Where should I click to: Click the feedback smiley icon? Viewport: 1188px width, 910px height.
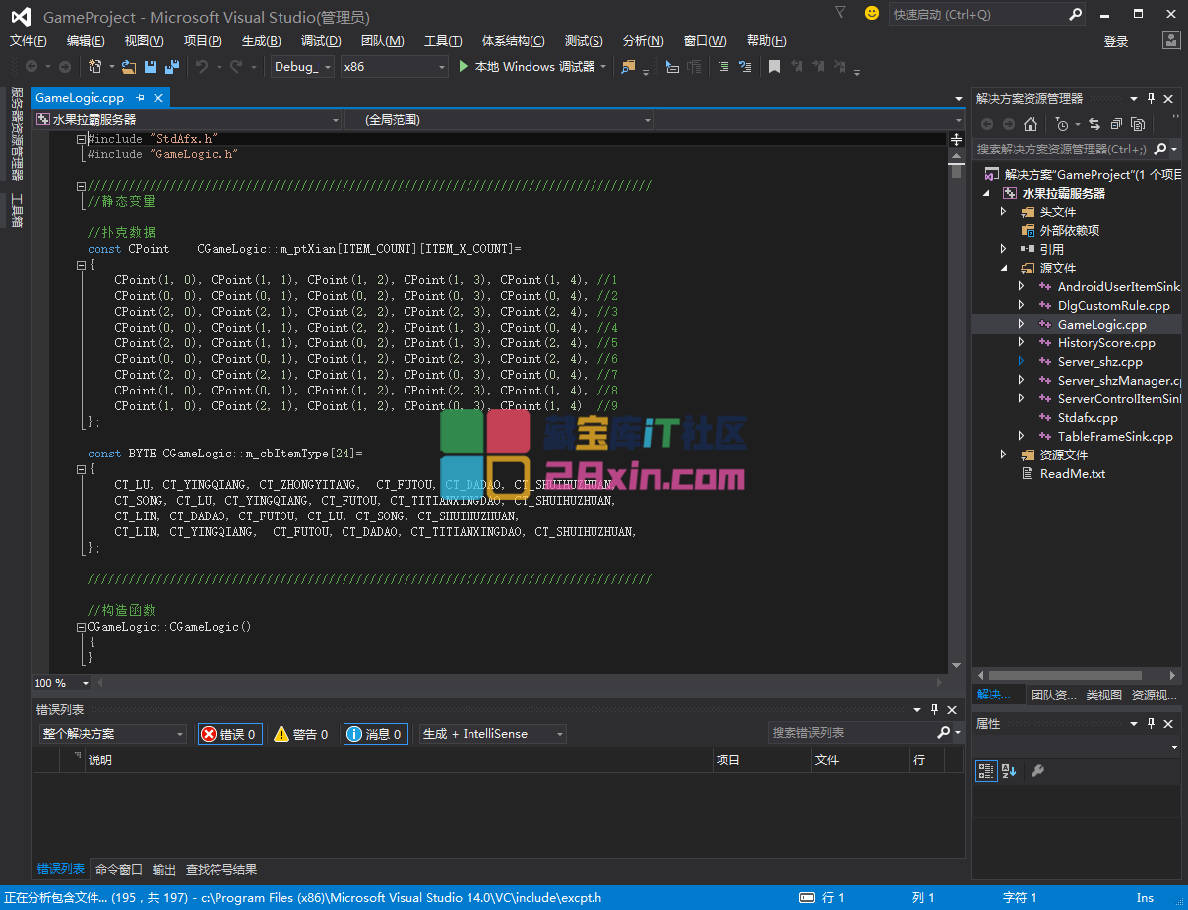point(872,13)
